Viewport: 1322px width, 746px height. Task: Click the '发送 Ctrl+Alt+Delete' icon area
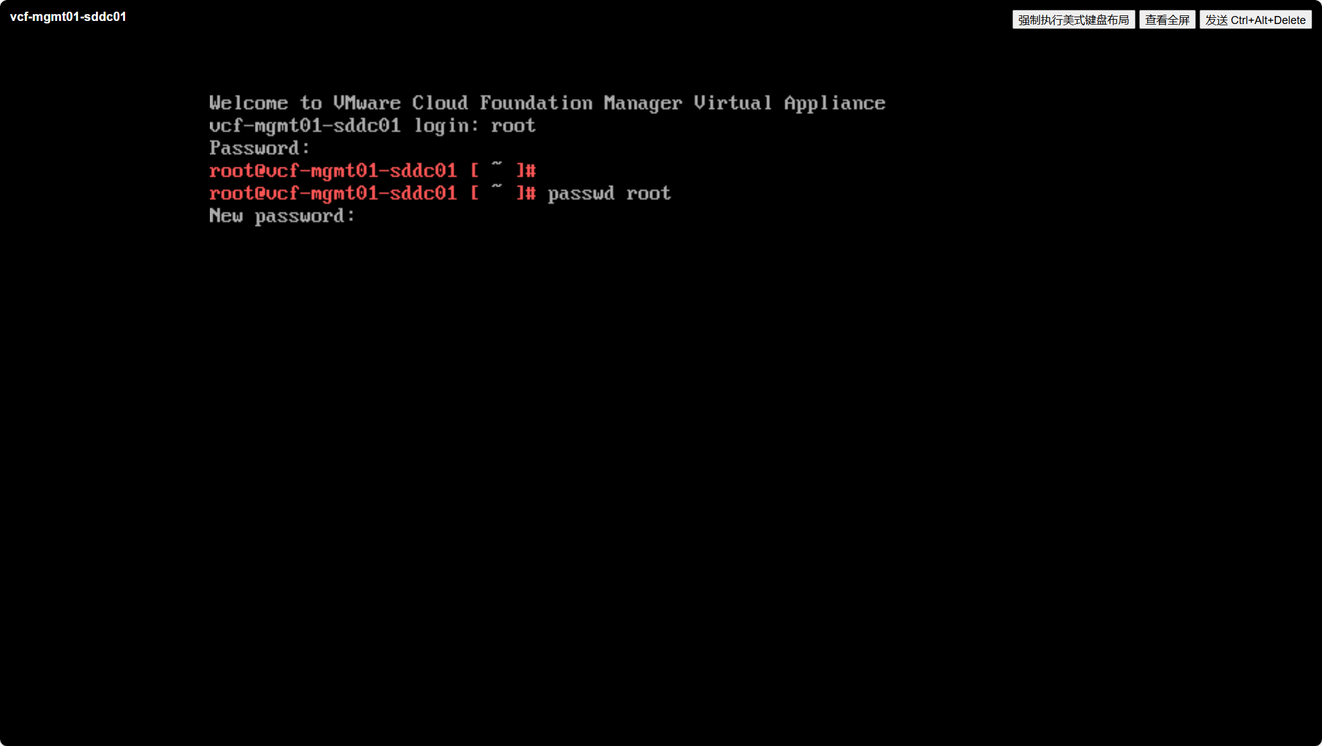coord(1257,19)
